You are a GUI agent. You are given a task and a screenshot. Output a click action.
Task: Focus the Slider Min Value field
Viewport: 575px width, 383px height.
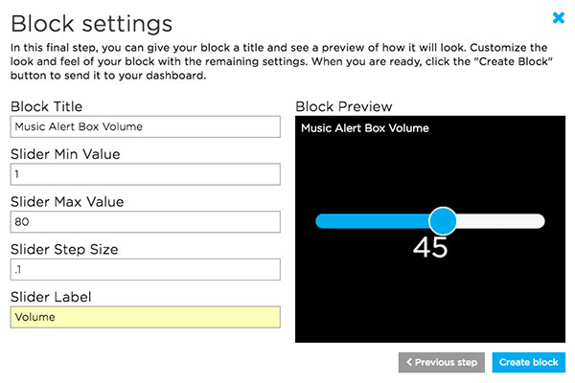coord(145,174)
